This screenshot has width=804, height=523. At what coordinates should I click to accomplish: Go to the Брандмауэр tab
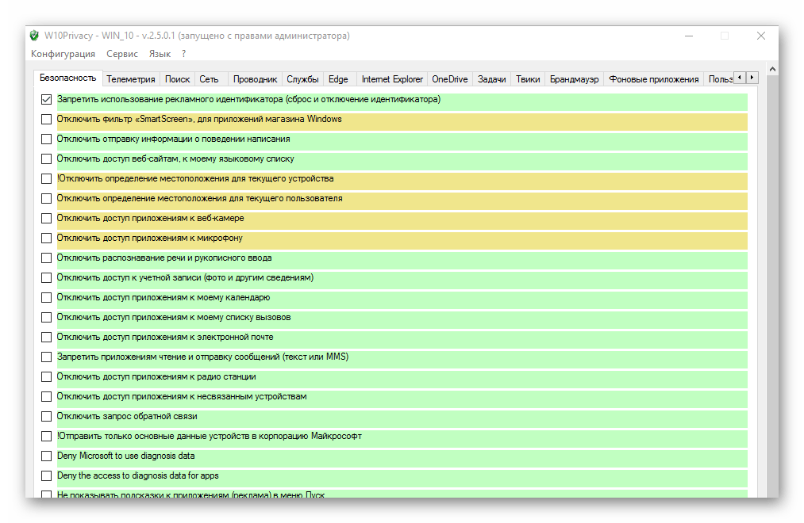point(575,79)
